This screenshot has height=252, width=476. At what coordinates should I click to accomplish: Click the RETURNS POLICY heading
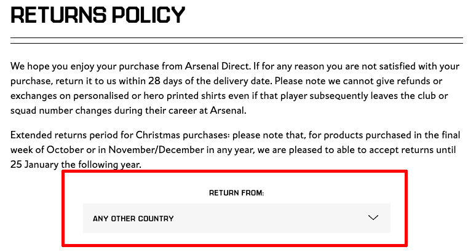click(x=98, y=15)
